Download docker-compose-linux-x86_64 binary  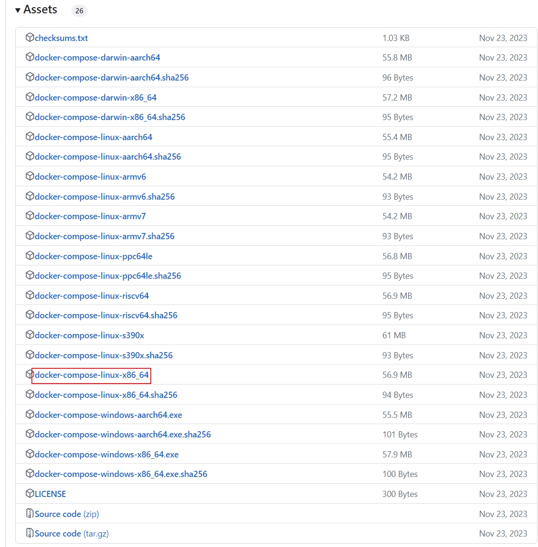[92, 375]
